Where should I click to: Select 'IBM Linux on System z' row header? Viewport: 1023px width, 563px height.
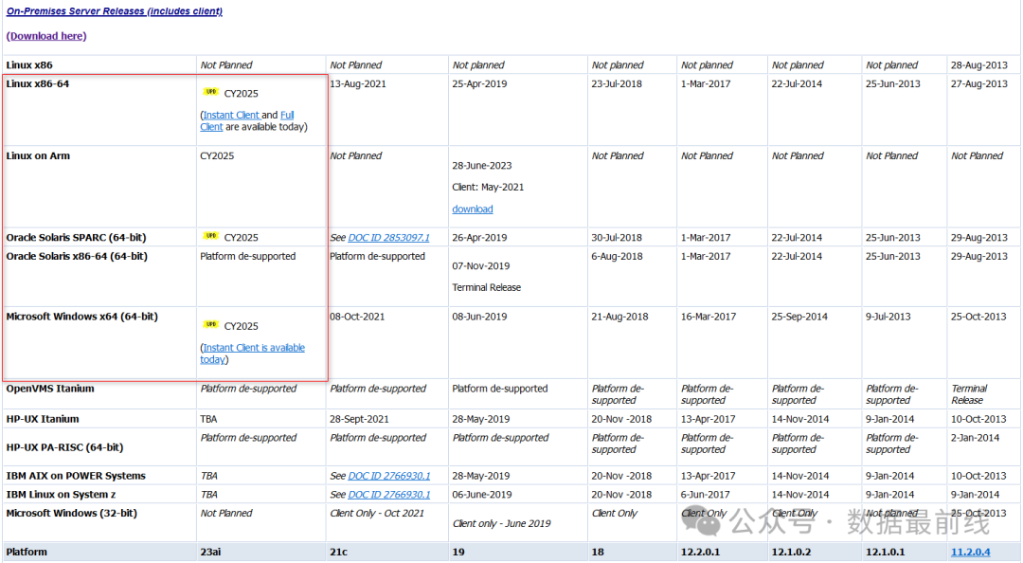coord(61,495)
